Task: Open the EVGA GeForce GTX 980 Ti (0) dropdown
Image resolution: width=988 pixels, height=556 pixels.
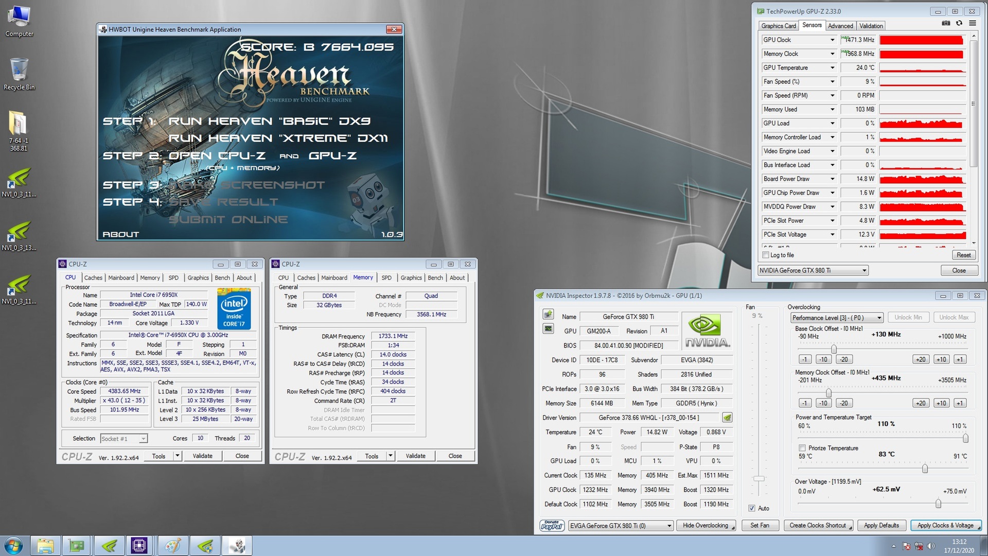Action: click(x=621, y=526)
